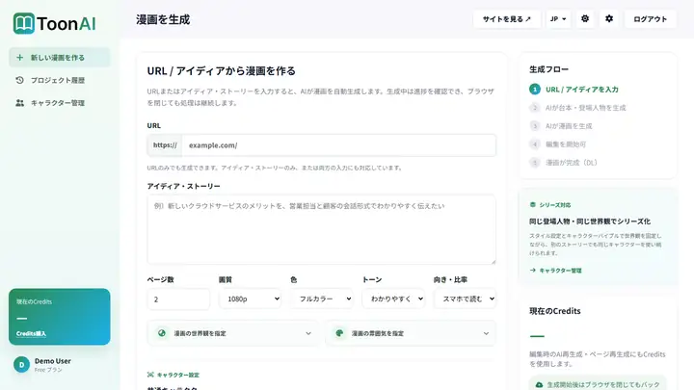Click the 現在のCredits label in sidebar card

coord(34,301)
